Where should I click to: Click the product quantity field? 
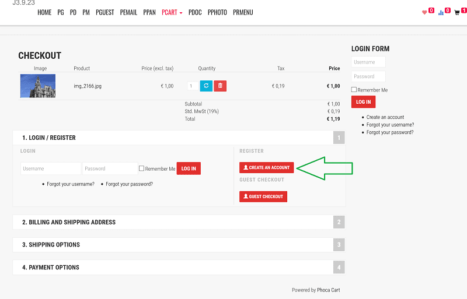[191, 86]
